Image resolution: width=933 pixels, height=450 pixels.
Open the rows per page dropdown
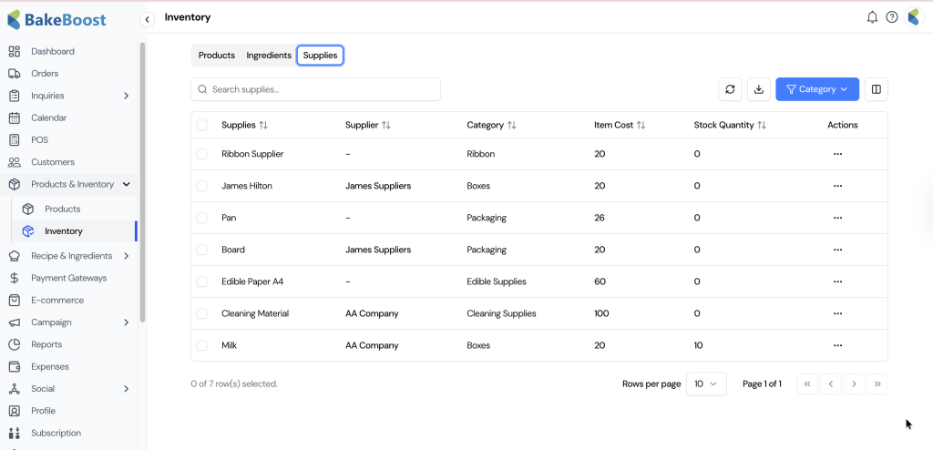[704, 384]
